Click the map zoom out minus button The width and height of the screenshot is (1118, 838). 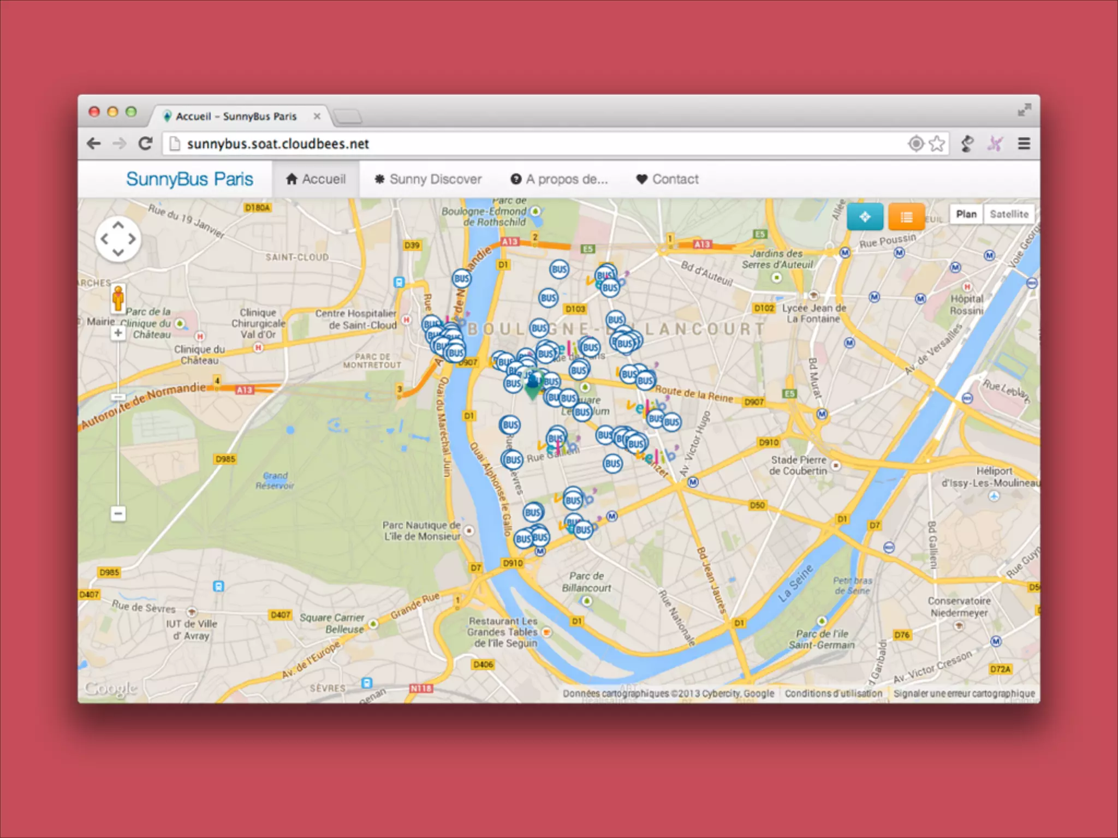coord(118,513)
